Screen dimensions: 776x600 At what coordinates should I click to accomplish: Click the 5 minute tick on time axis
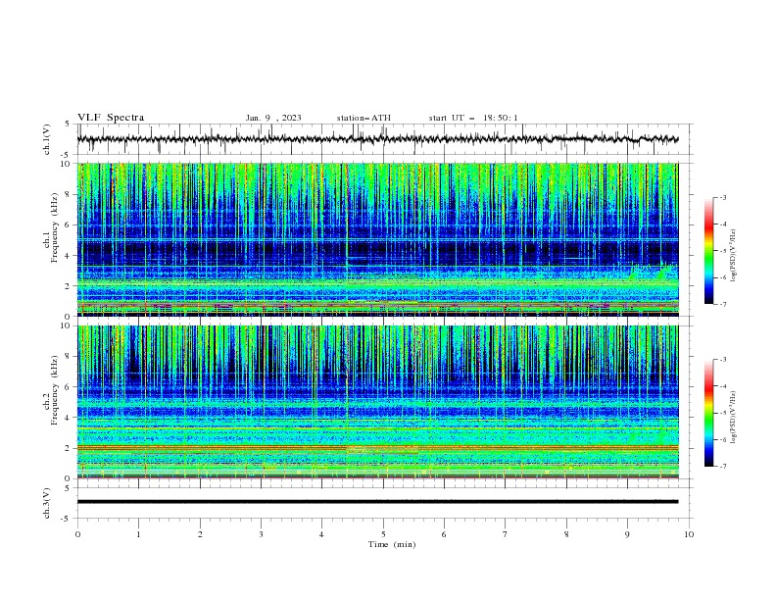coord(383,534)
